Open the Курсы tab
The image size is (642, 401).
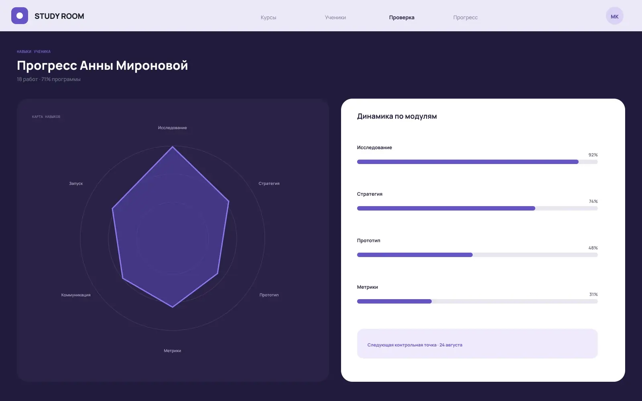268,17
